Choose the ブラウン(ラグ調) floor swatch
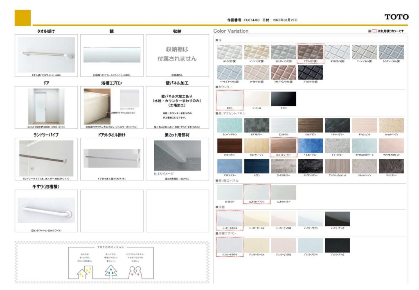This screenshot has height=290, width=419. coord(310,52)
